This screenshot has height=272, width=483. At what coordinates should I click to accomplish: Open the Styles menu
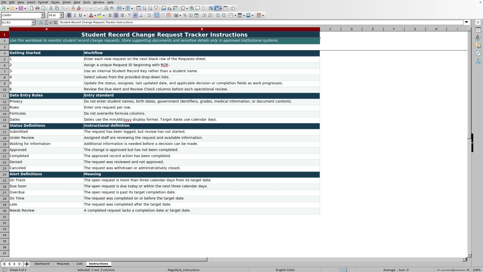pos(55,2)
